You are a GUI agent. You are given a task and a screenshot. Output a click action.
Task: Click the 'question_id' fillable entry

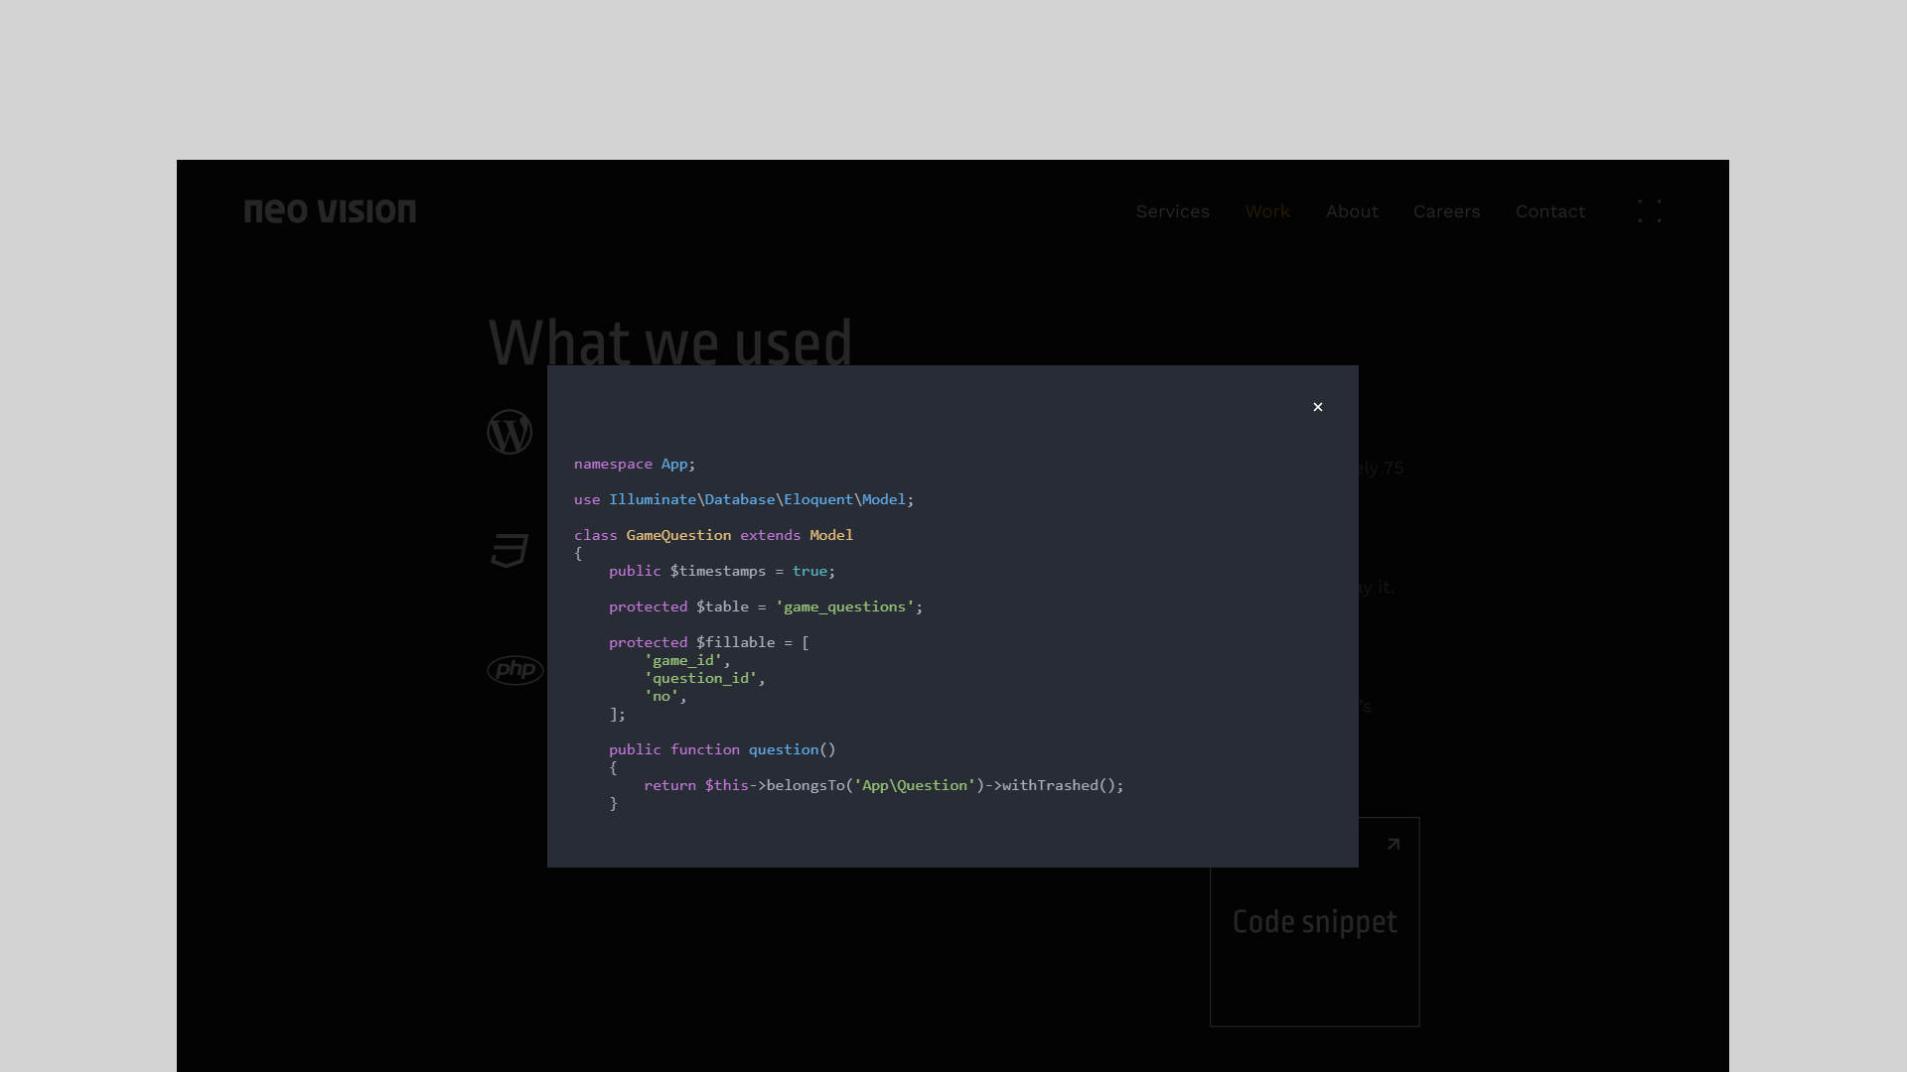pyautogui.click(x=700, y=679)
